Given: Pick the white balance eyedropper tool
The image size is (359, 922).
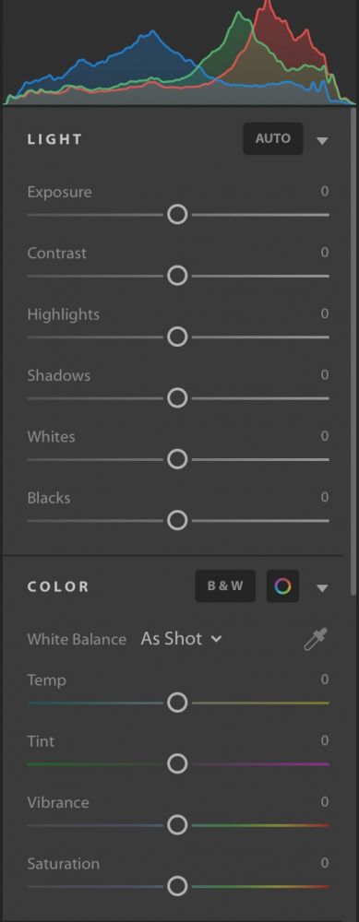Looking at the screenshot, I should click(316, 639).
